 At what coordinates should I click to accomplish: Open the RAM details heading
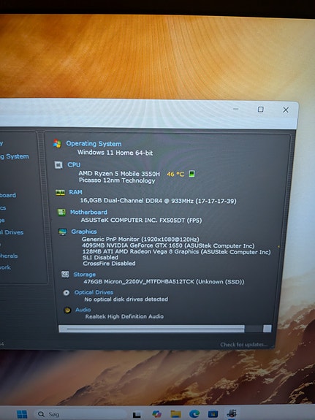[75, 192]
